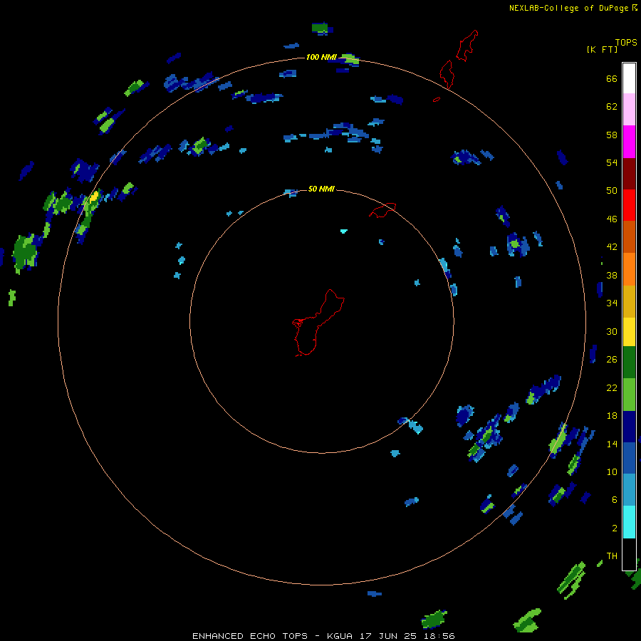
Task: Click the '30' legend label
Action: pyautogui.click(x=612, y=331)
